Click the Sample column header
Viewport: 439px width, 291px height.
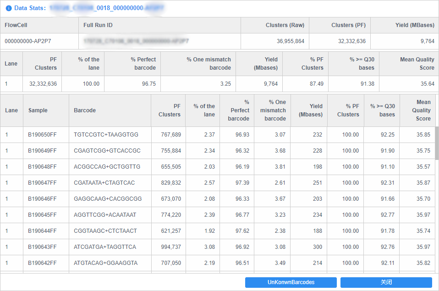point(46,110)
